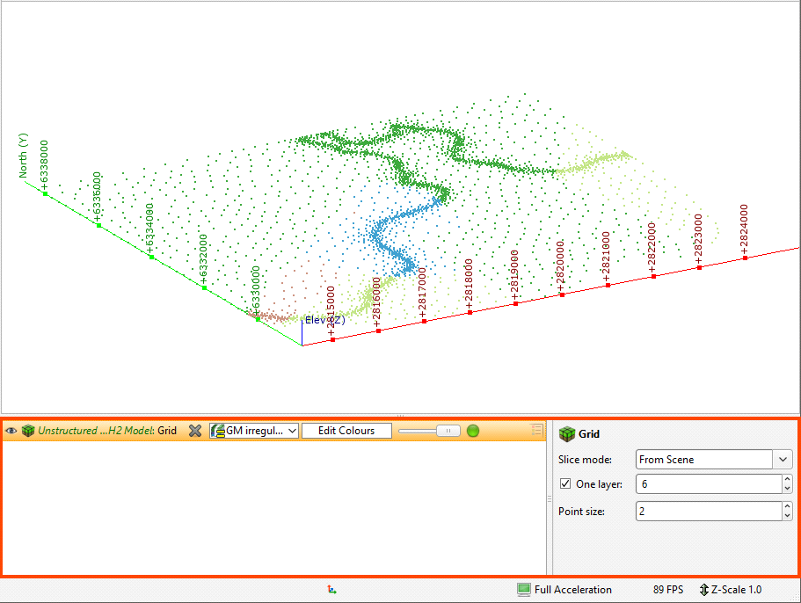Open the GM irregular colouring dropdown

(x=255, y=431)
